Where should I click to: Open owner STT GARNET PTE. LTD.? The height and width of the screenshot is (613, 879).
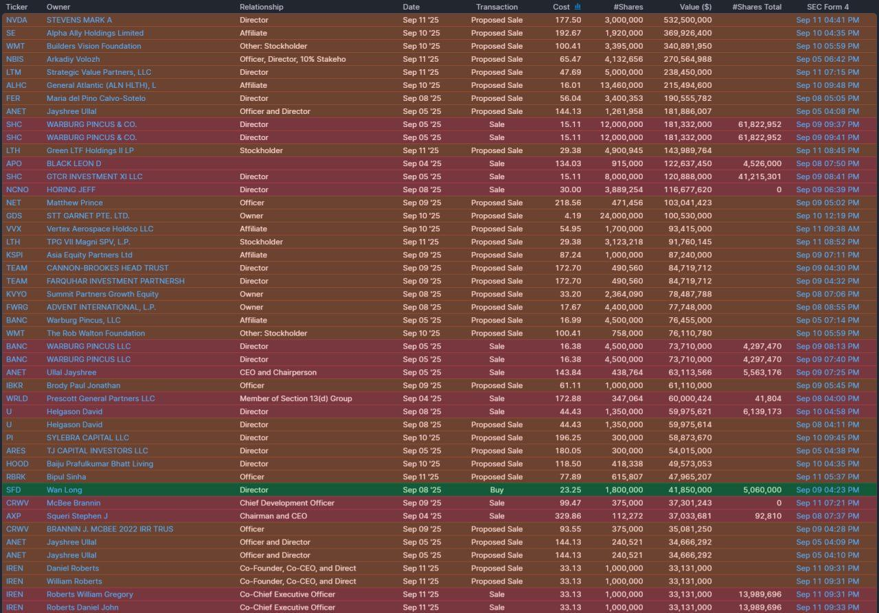[x=88, y=216]
